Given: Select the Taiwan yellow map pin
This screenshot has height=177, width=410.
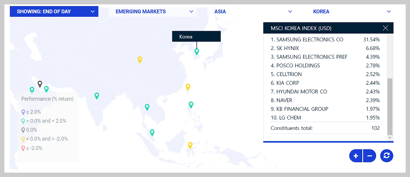Looking at the screenshot, I should pos(188,87).
